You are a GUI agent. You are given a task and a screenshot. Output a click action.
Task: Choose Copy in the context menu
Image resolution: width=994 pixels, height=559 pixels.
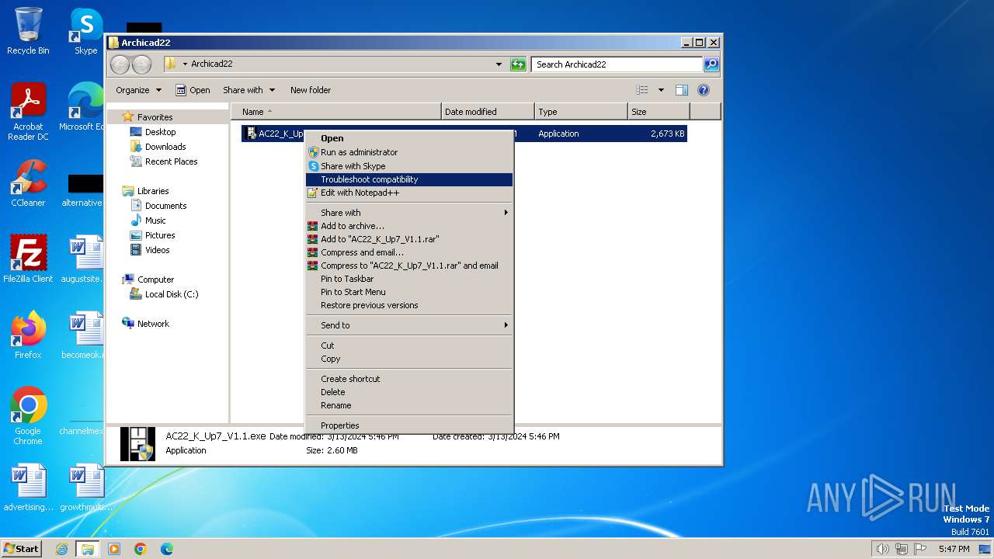408,359
